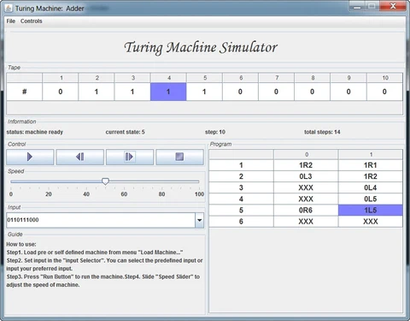
Task: Select the tape cell containing # symbol
Action: coord(25,92)
